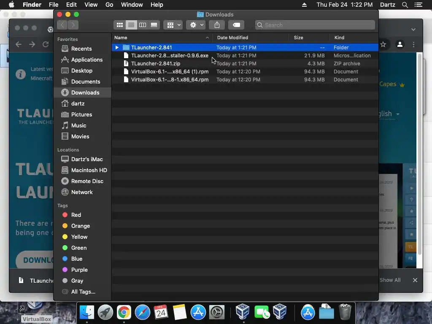
Task: Select VirtualBox x86_64 (1).rpm file
Action: (x=245, y=71)
